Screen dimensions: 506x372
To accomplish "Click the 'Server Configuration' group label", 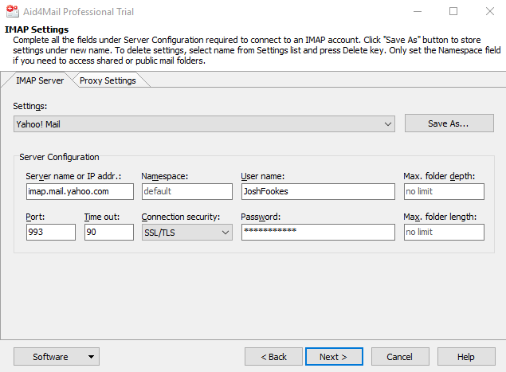I will pos(59,157).
